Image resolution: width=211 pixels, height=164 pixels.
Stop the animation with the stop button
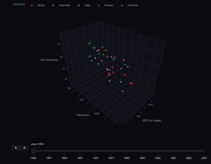pyautogui.click(x=24, y=148)
